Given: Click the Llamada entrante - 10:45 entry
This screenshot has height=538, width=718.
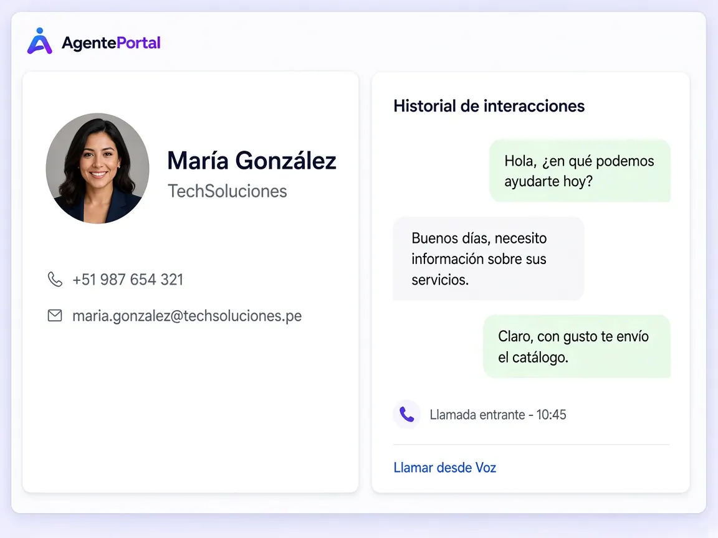Looking at the screenshot, I should pos(498,415).
